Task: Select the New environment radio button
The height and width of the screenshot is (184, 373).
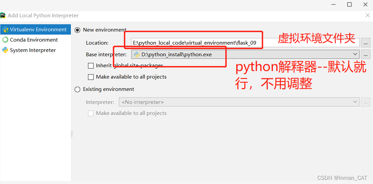Action: point(77,30)
